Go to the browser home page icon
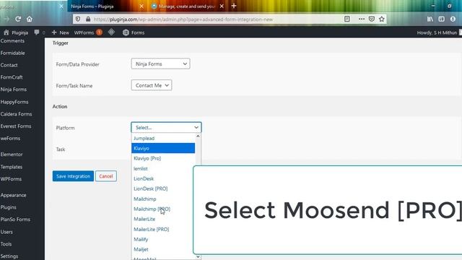This screenshot has height=260, width=462. (x=30, y=19)
